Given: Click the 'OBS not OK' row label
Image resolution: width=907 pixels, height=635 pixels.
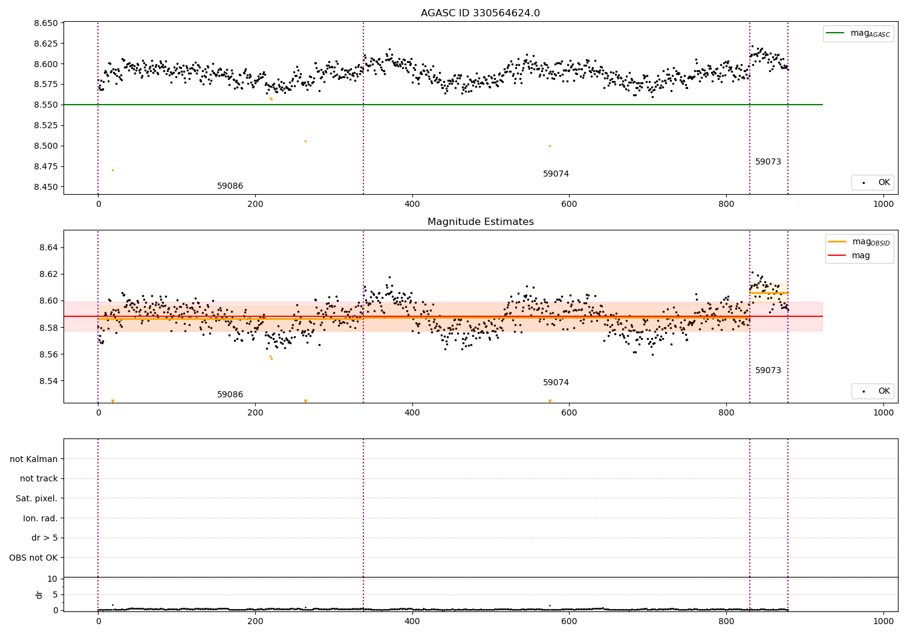Looking at the screenshot, I should point(34,558).
